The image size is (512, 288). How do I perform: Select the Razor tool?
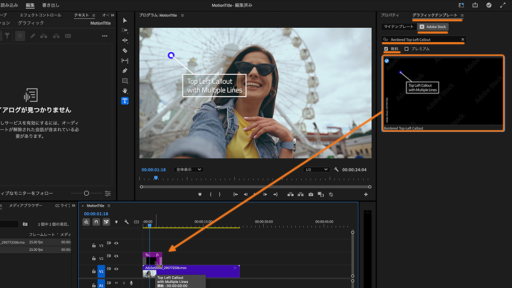pyautogui.click(x=125, y=51)
